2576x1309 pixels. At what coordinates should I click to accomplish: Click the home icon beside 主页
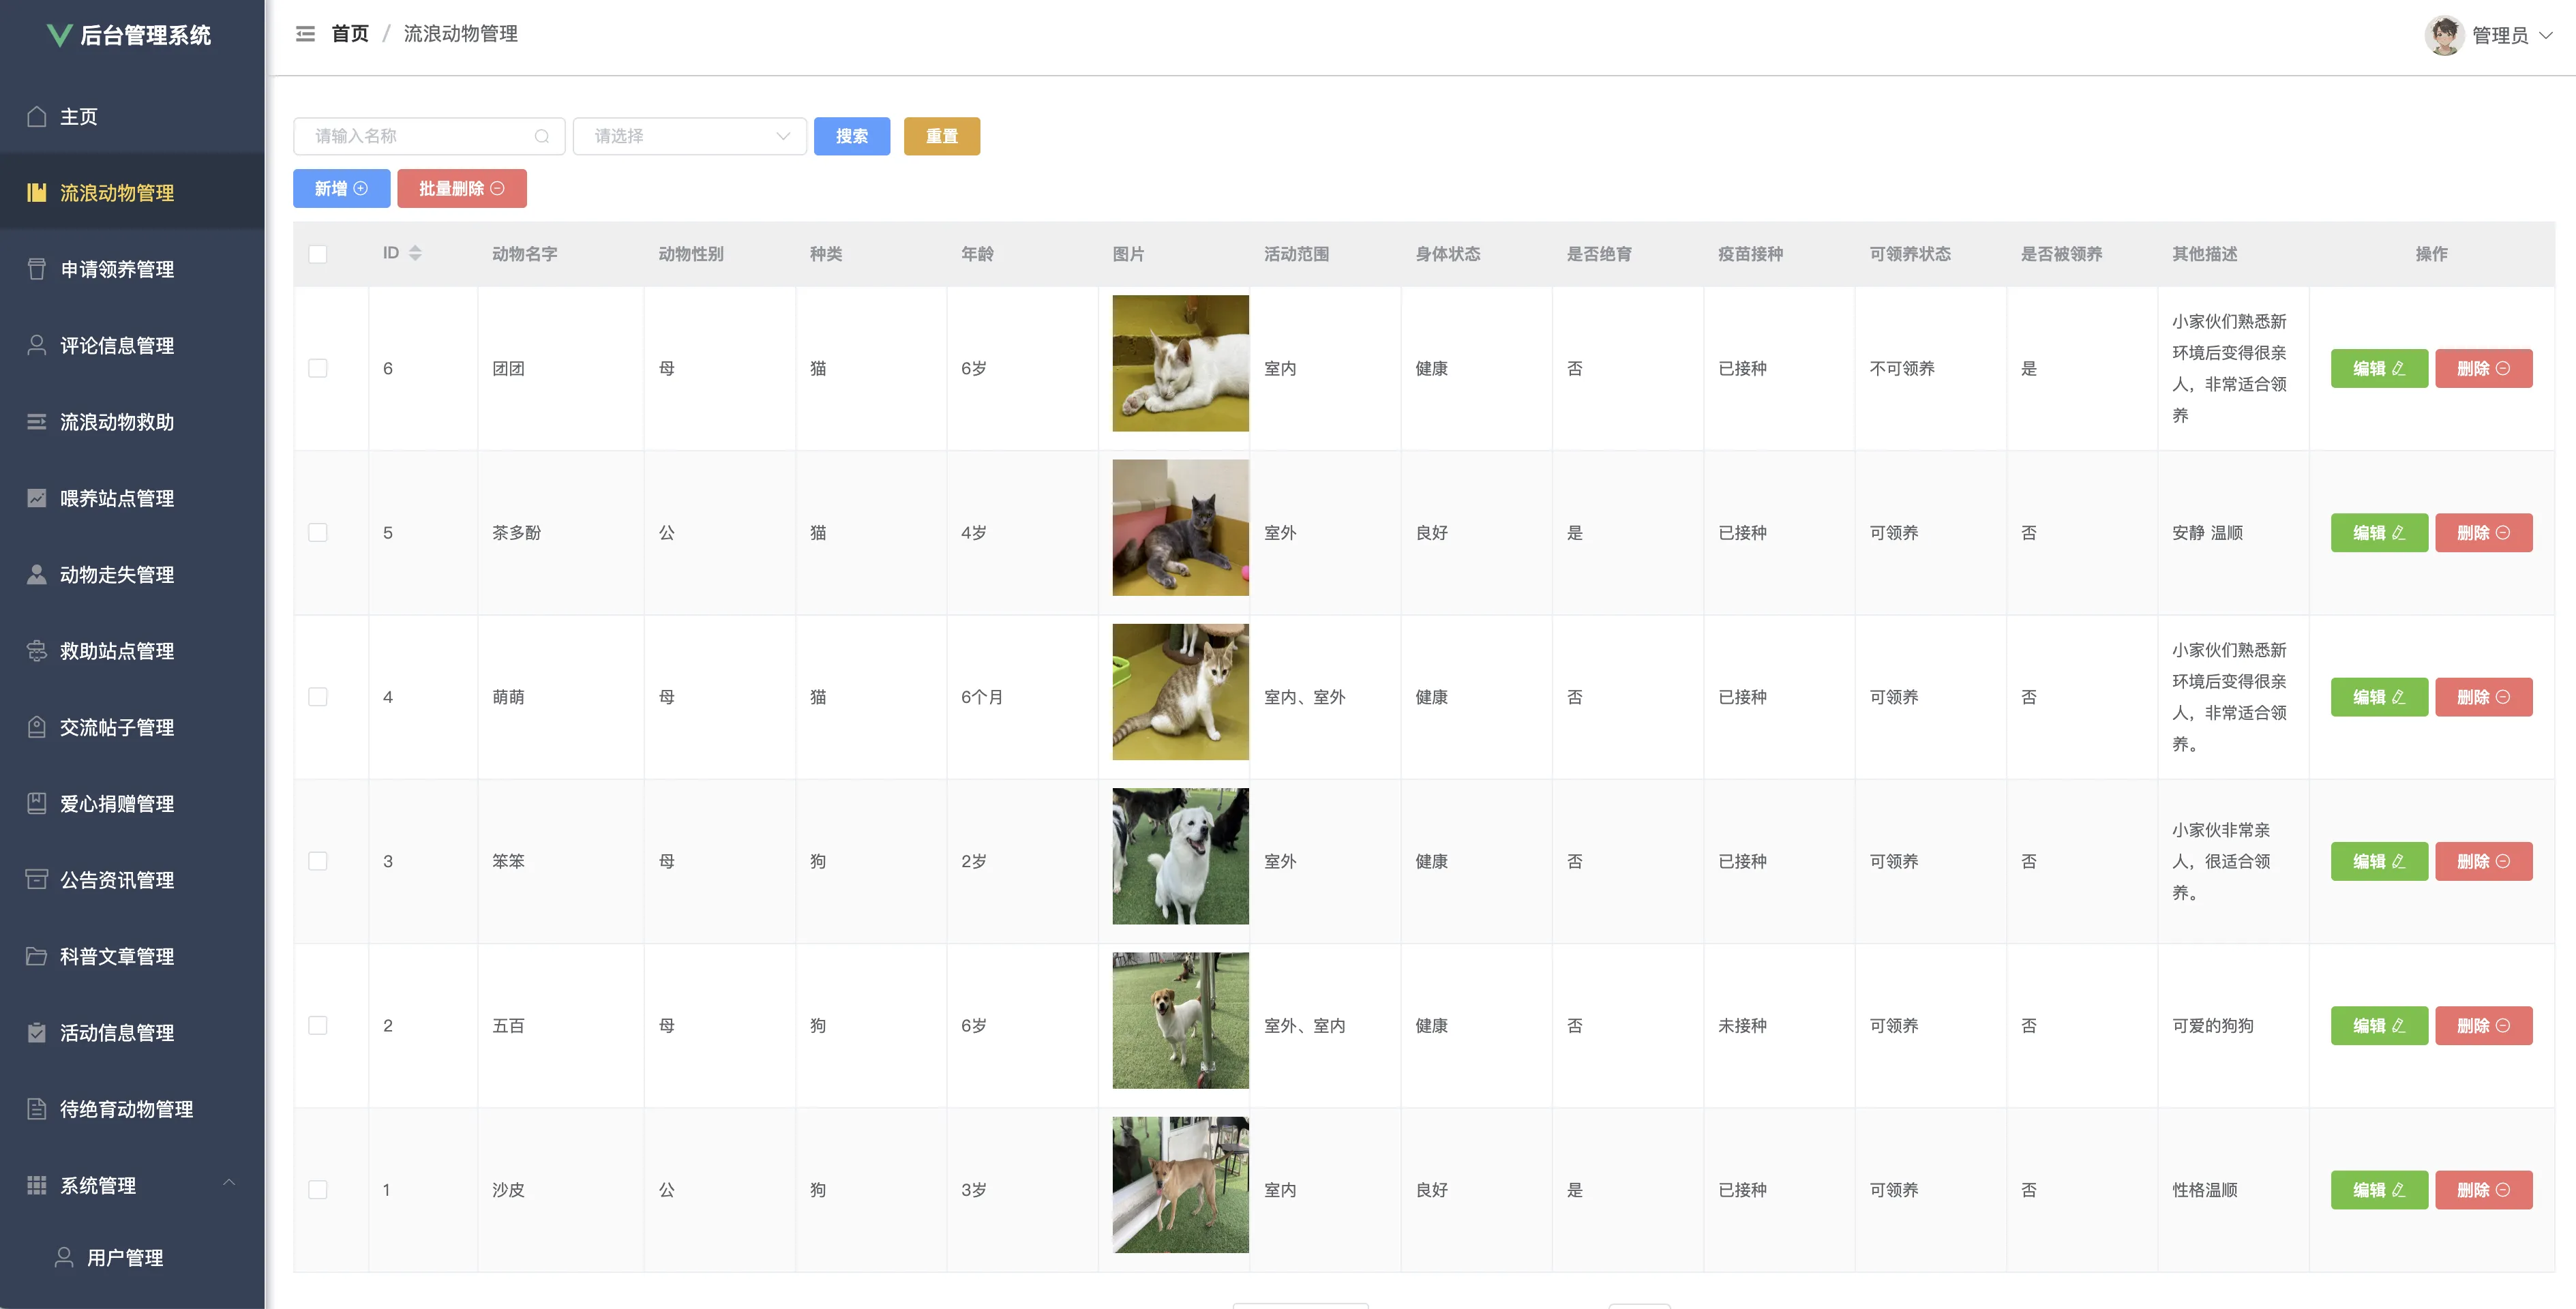pos(37,117)
